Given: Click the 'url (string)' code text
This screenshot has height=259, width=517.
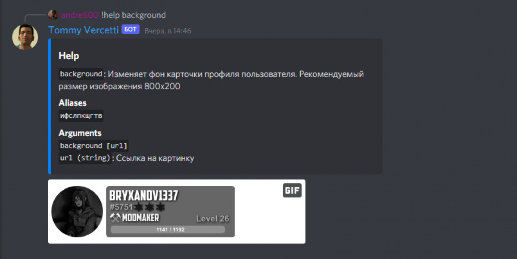Looking at the screenshot, I should (x=85, y=158).
